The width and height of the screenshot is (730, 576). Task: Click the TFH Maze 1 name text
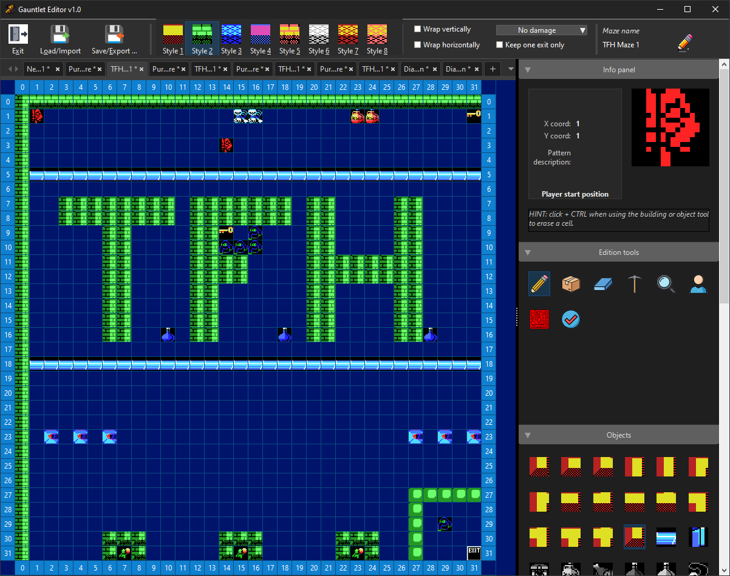621,45
